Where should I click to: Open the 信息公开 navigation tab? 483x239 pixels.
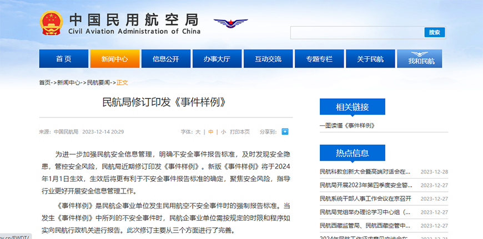tap(166, 59)
